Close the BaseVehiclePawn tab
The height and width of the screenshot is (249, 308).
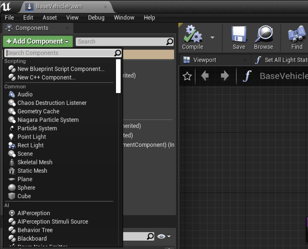pos(105,7)
